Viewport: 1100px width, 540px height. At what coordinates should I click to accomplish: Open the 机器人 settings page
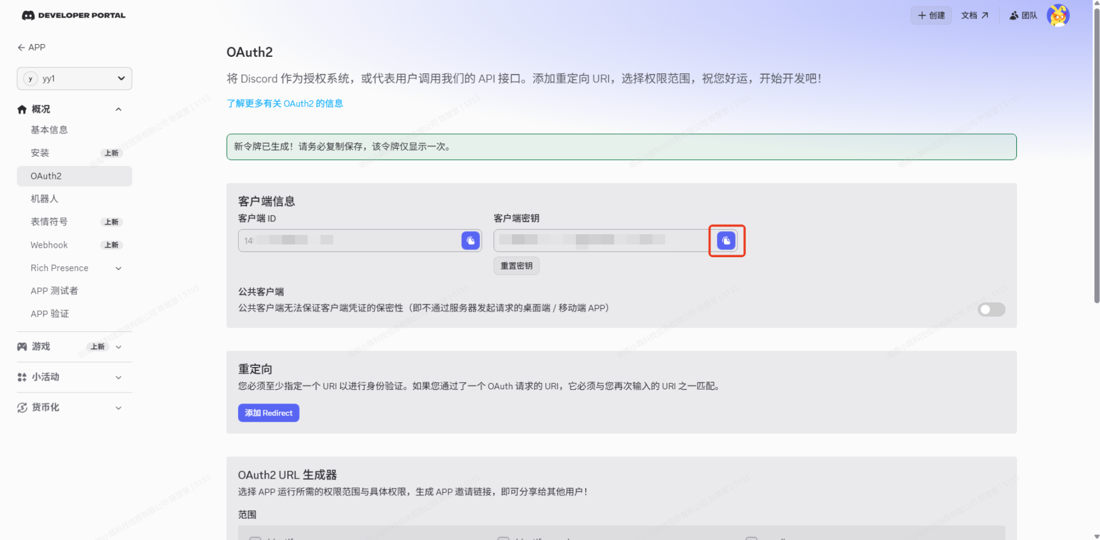click(75, 199)
